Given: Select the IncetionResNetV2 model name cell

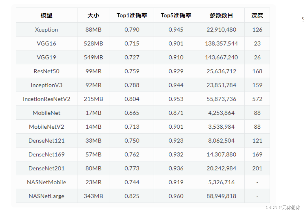Looking at the screenshot, I should tap(46, 99).
